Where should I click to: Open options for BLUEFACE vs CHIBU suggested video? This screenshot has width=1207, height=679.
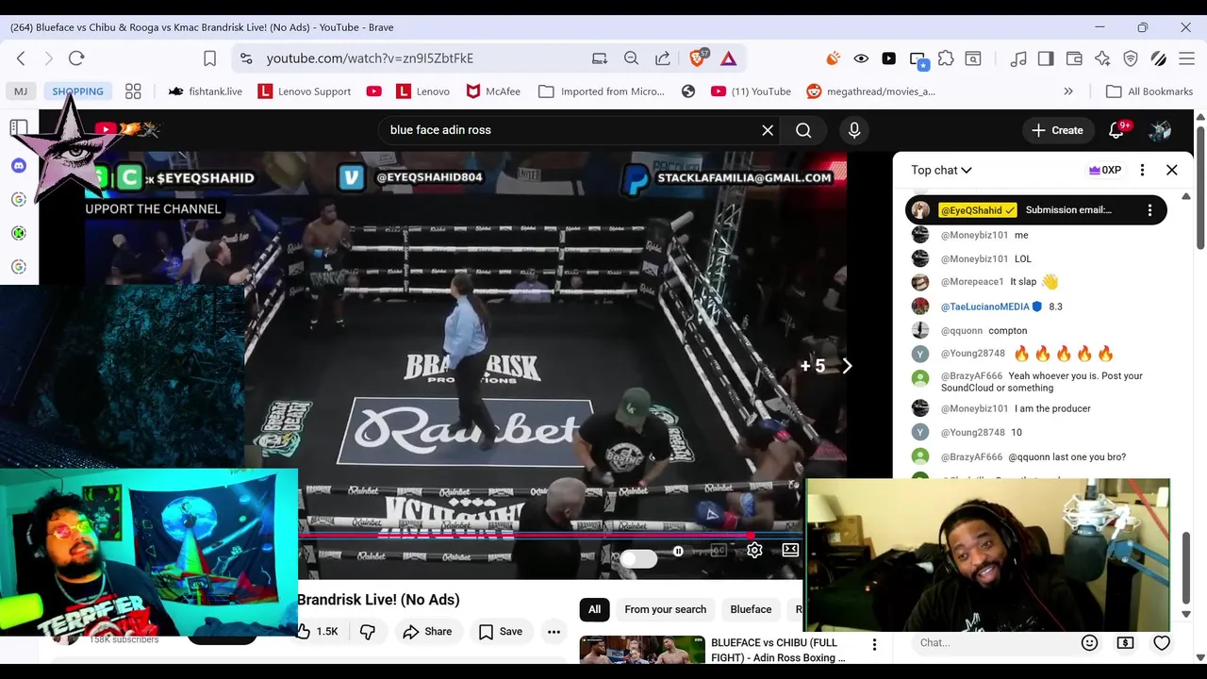[x=874, y=644]
